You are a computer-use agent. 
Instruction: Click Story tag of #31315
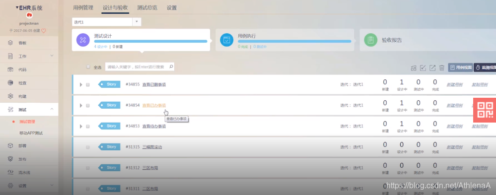pyautogui.click(x=109, y=147)
